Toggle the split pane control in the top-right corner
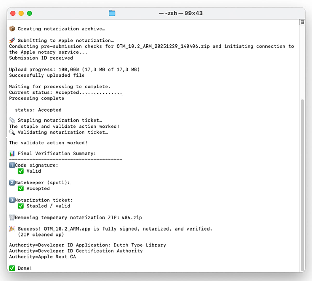Viewport: 312px width, 281px height. coord(302,22)
